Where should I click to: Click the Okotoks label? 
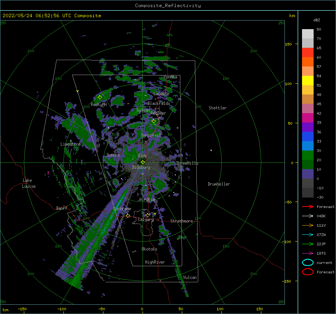pyautogui.click(x=149, y=249)
